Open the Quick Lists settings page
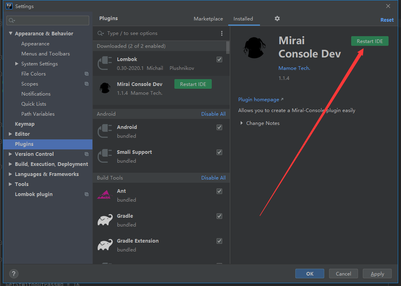401x286 pixels. [x=34, y=104]
